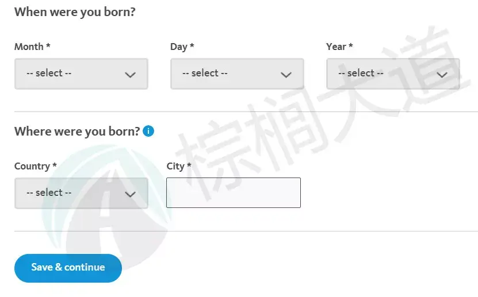
Task: Click the 'Year *' field label
Action: tap(339, 47)
